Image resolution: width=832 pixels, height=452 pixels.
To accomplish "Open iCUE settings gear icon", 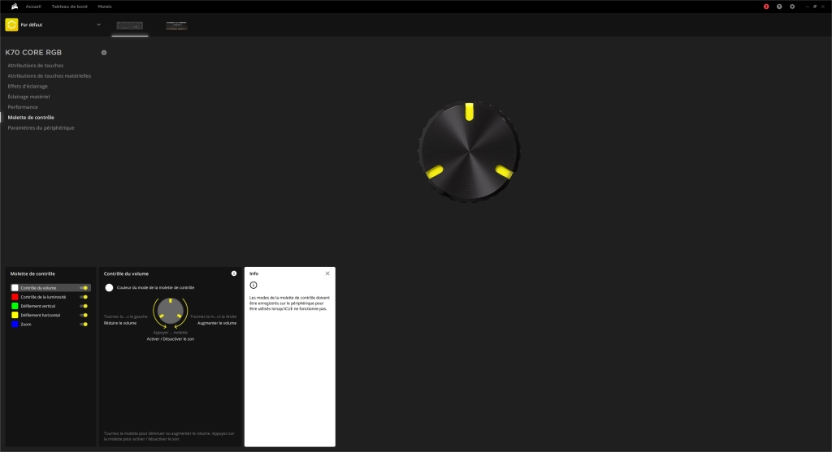I will pos(792,6).
